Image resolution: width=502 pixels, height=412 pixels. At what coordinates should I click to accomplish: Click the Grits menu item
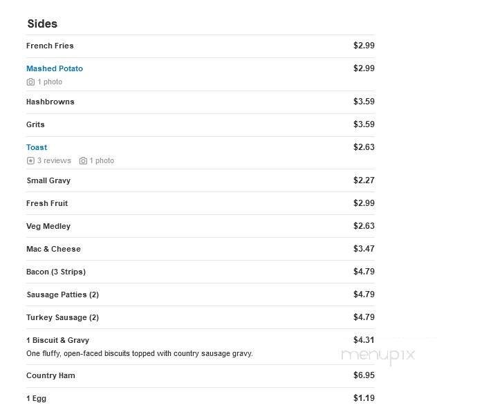coord(35,124)
